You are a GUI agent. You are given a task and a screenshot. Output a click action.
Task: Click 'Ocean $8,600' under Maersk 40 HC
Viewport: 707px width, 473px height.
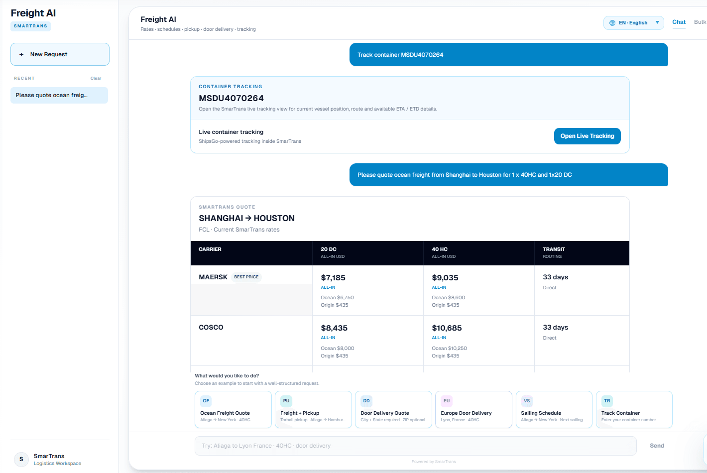click(x=448, y=298)
